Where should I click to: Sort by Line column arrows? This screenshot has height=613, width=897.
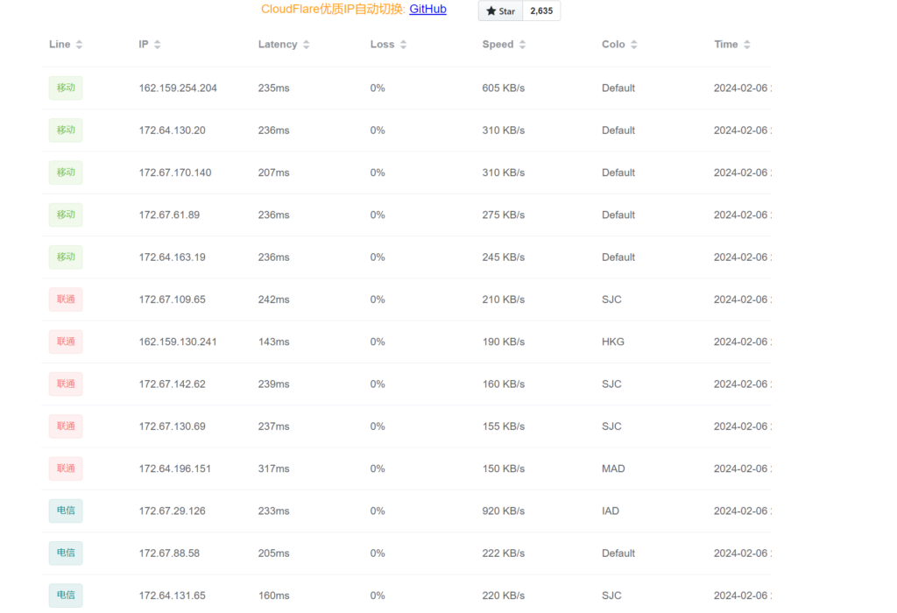click(x=79, y=45)
